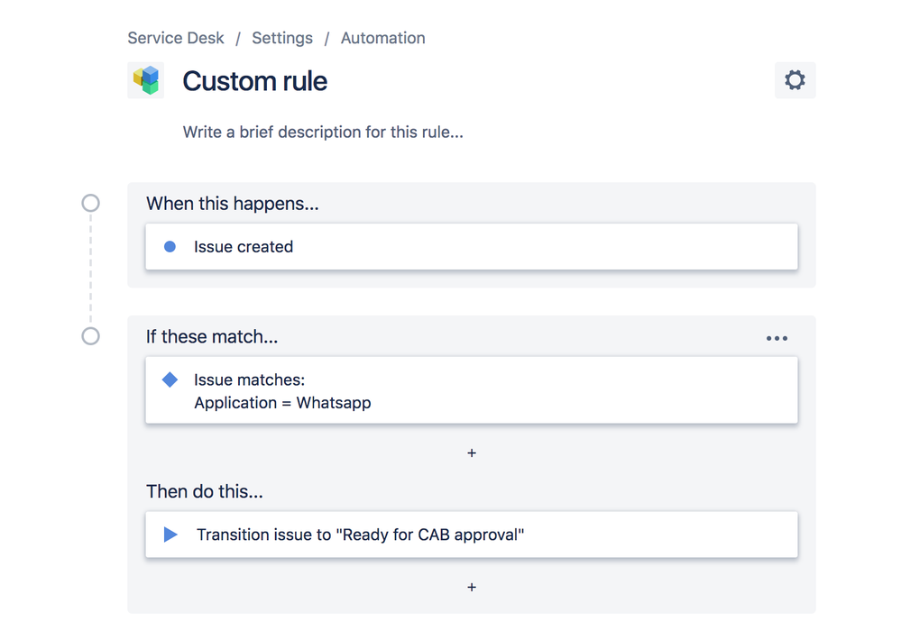This screenshot has width=901, height=640.
Task: Click the colorful cube rule icon
Action: point(145,79)
